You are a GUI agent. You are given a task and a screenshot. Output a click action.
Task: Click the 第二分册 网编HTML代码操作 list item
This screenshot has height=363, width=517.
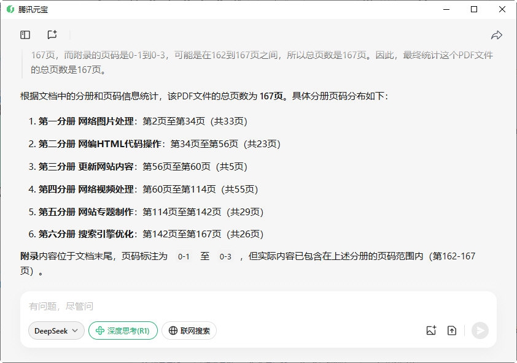(154, 144)
